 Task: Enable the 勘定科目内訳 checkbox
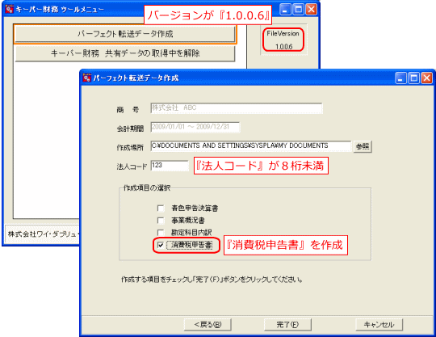[x=161, y=233]
